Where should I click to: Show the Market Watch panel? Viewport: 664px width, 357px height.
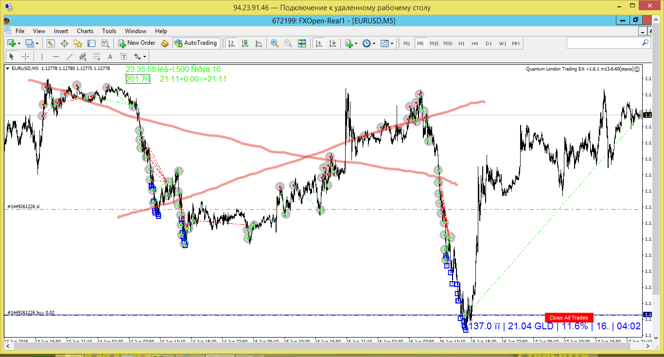pyautogui.click(x=51, y=43)
